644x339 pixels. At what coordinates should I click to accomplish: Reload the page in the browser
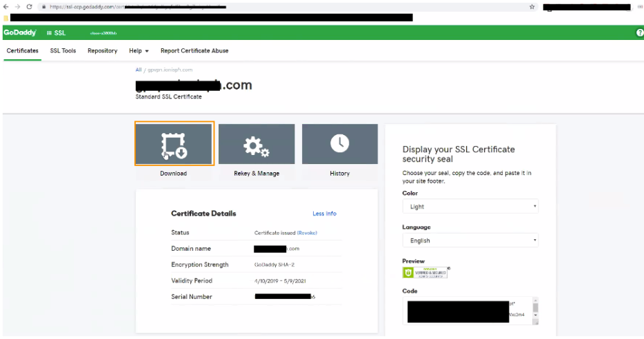tap(29, 6)
